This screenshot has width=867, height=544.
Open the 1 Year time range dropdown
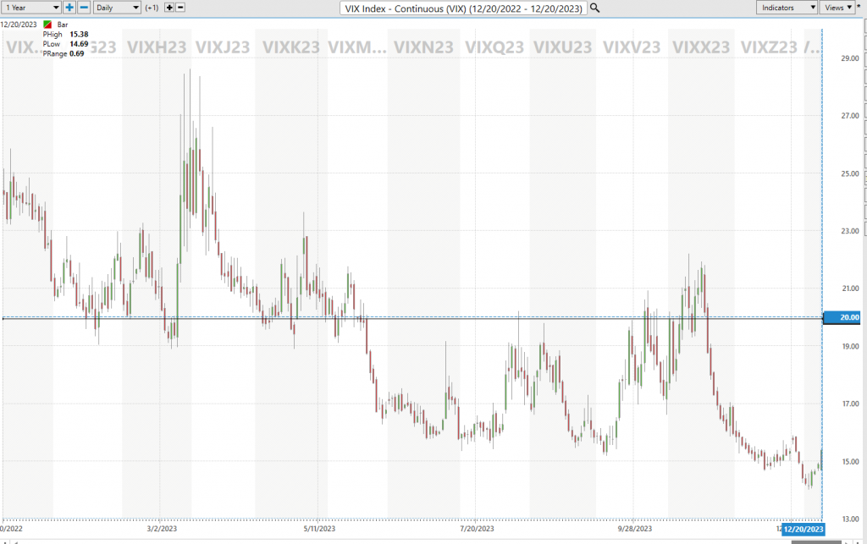(x=29, y=8)
